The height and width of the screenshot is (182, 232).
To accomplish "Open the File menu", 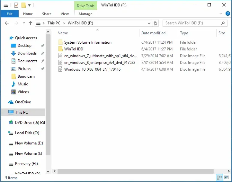I will (x=10, y=14).
